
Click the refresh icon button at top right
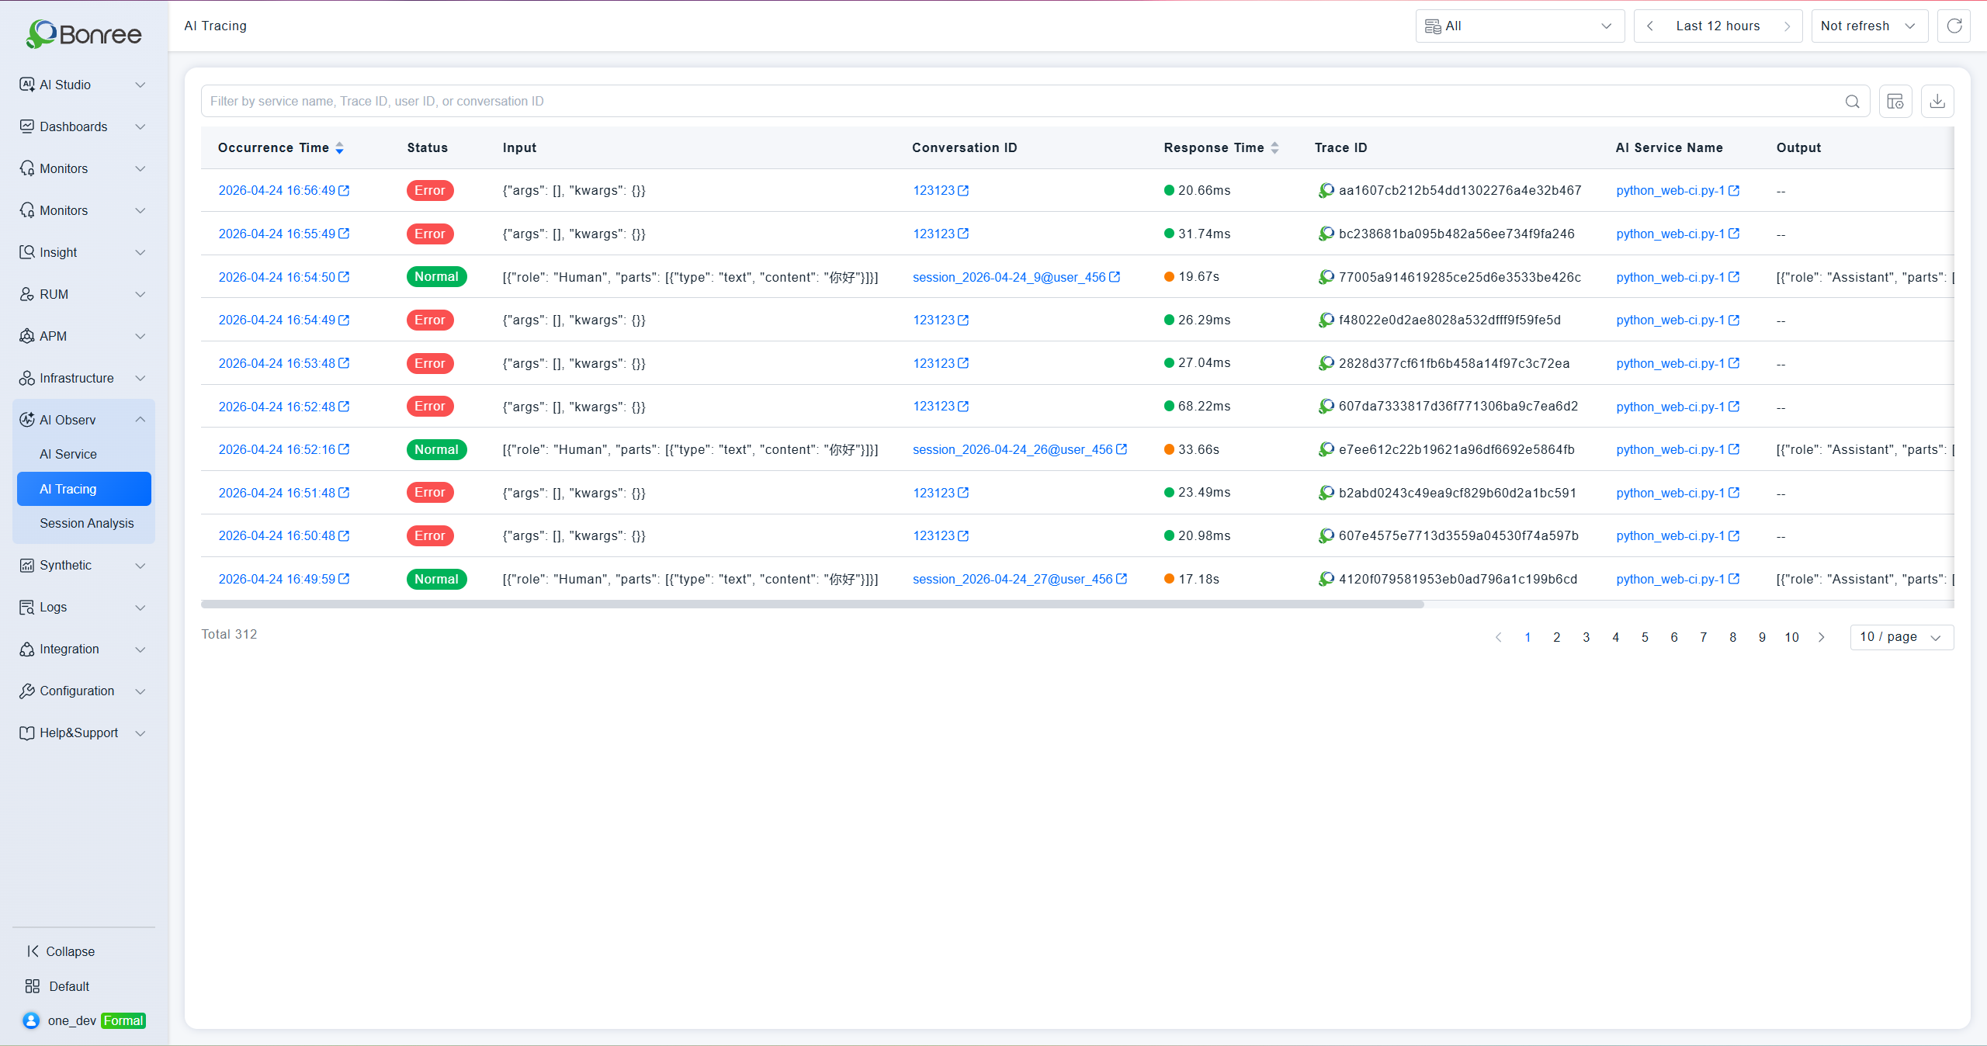pos(1954,26)
